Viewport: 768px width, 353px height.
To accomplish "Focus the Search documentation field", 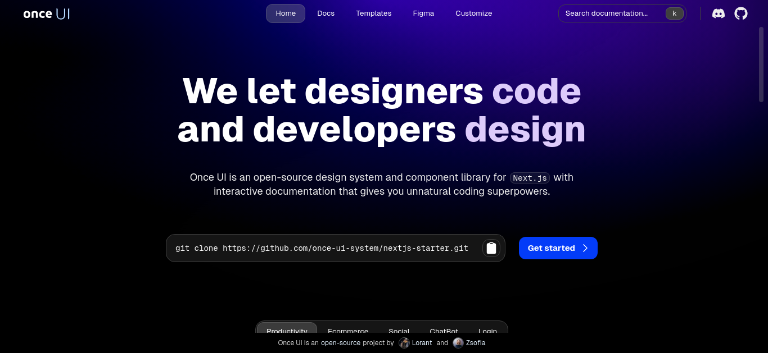I will tap(622, 13).
